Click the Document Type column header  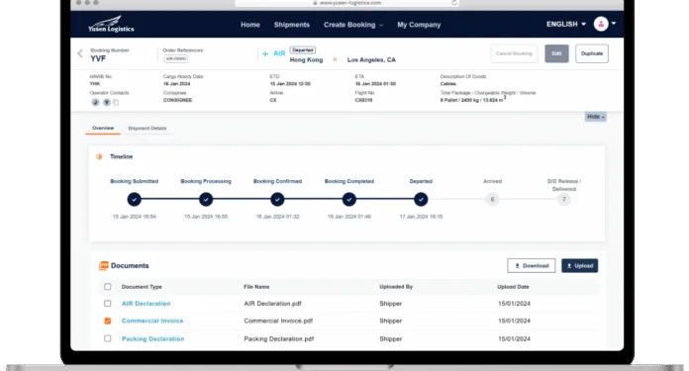click(142, 287)
